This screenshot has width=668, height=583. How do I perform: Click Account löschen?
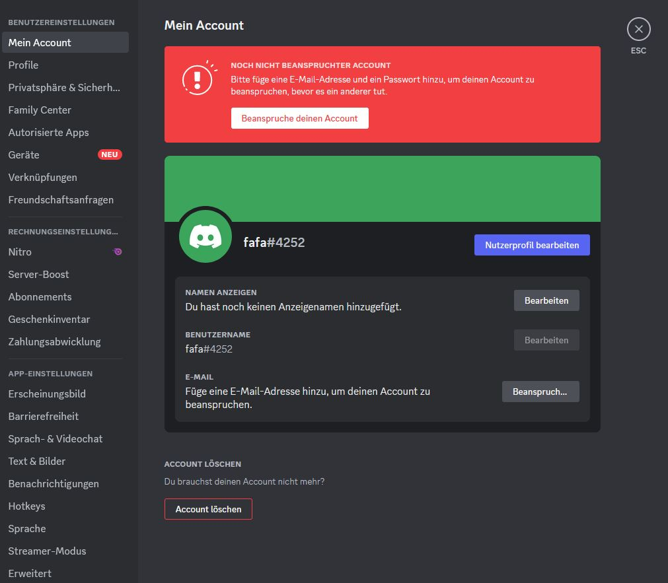click(208, 509)
